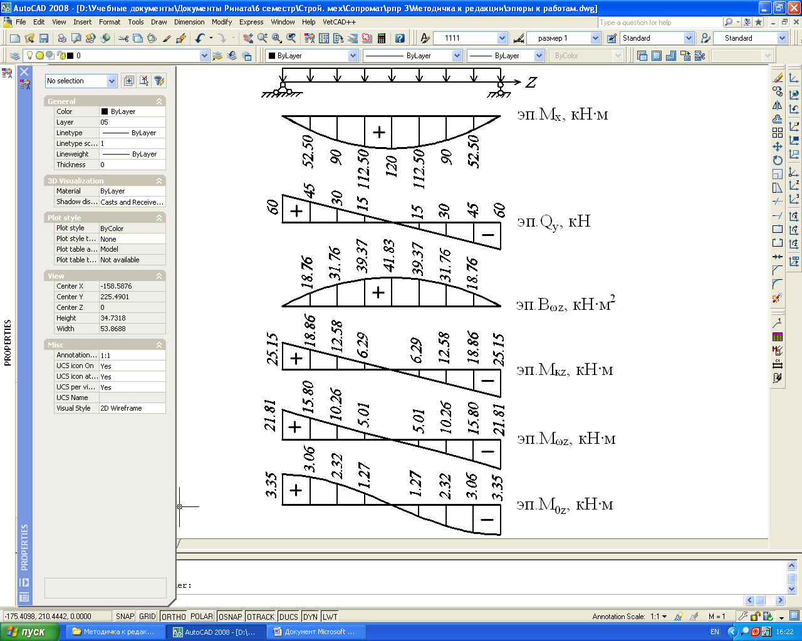Click the Match Properties brush icon
This screenshot has width=802, height=641.
tap(167, 38)
